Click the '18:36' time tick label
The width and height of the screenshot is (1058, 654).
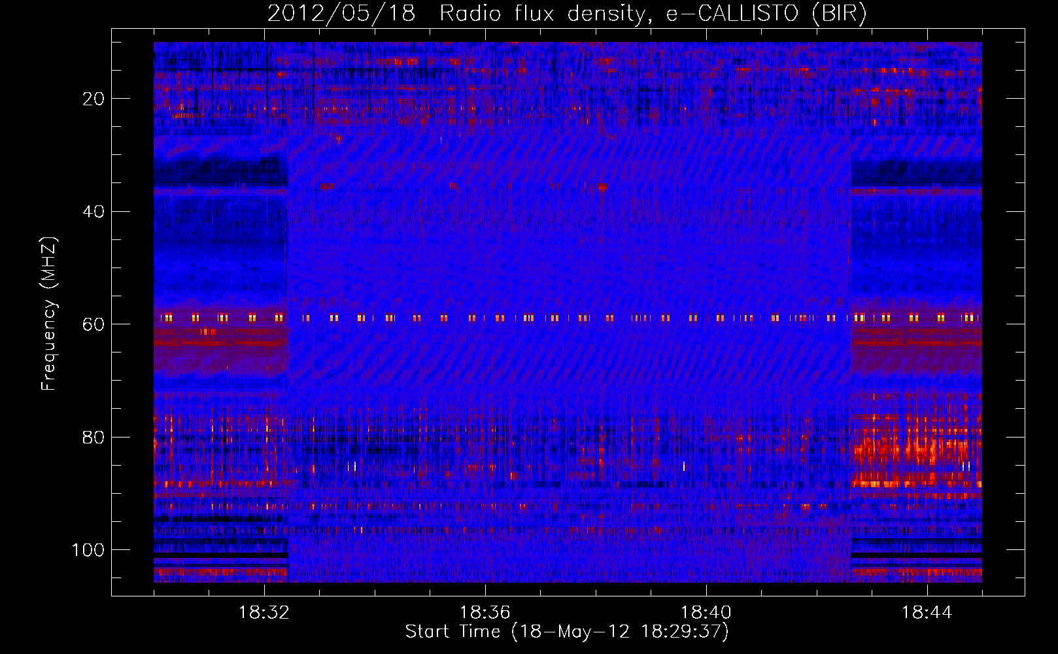coord(485,613)
